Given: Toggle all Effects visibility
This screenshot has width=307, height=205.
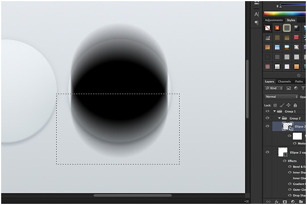Looking at the screenshot, I should pyautogui.click(x=284, y=161).
